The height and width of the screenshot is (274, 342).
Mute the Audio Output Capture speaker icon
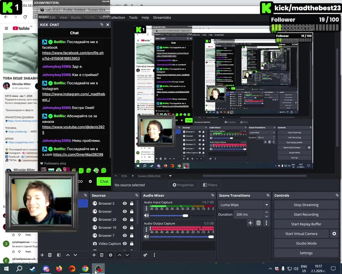tap(146, 237)
